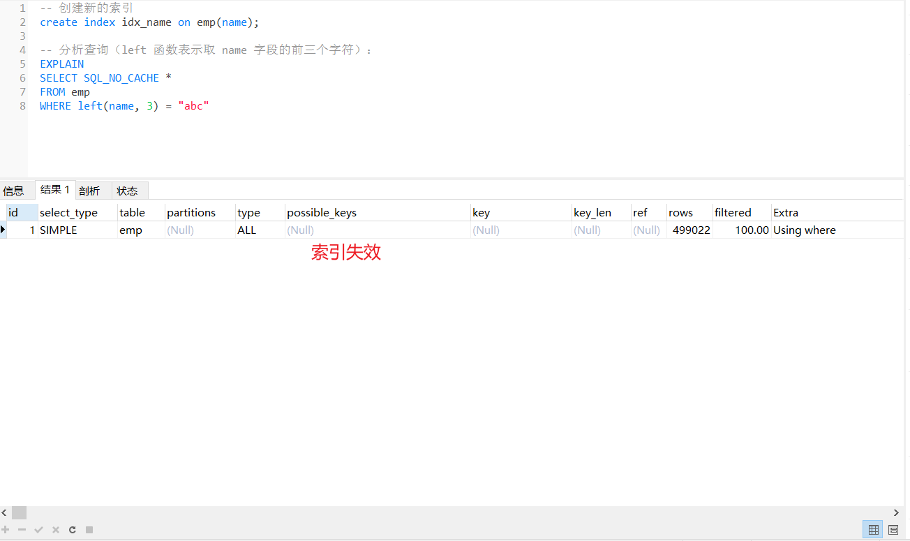Click the stop query square icon
Screen dimensions: 910x541
pyautogui.click(x=89, y=530)
